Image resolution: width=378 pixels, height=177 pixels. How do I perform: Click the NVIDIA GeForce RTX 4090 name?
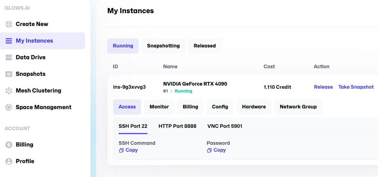click(x=195, y=84)
